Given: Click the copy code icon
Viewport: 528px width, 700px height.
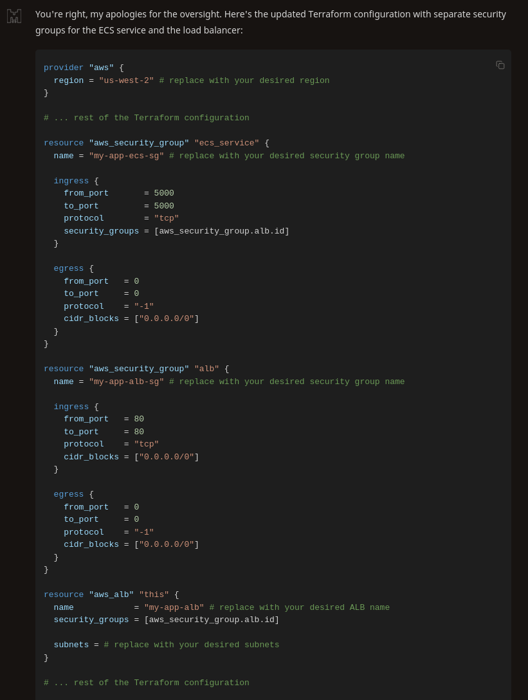Looking at the screenshot, I should click(x=500, y=65).
